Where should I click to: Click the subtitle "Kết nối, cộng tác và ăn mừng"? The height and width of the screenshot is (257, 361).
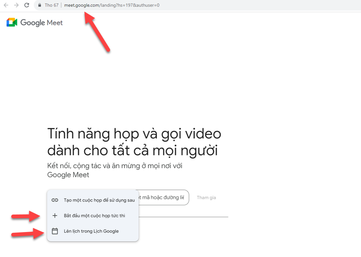pos(93,166)
